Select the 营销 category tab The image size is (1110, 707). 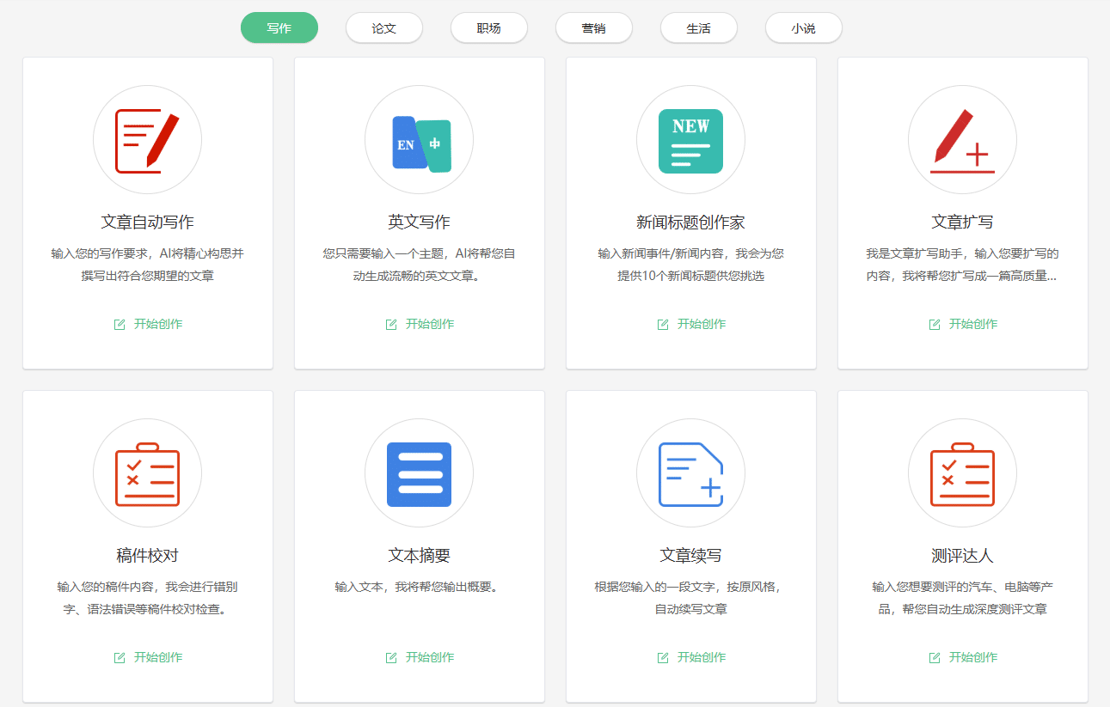(593, 27)
